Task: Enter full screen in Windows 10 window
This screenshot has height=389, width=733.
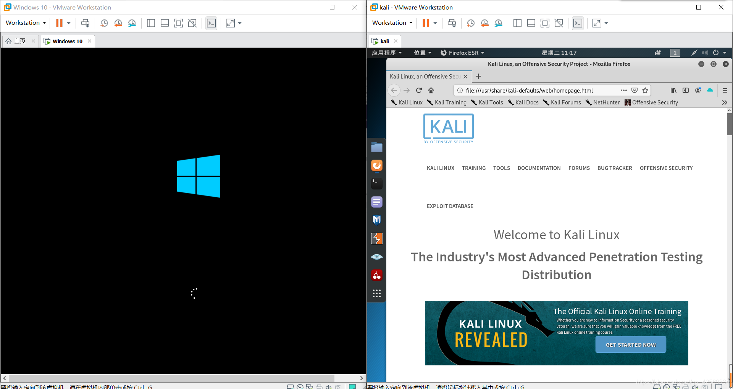Action: click(x=178, y=23)
